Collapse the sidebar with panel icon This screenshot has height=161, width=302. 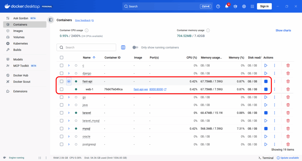pyautogui.click(x=51, y=20)
